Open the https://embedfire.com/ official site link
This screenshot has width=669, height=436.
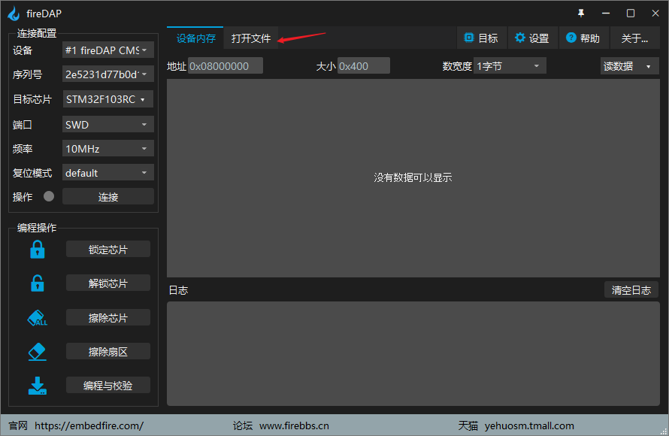(x=89, y=425)
